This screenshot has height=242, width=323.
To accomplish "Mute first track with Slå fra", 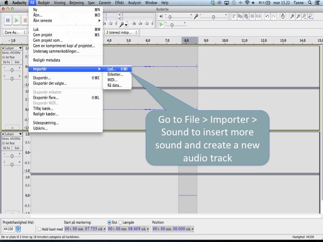I will click(x=7, y=62).
